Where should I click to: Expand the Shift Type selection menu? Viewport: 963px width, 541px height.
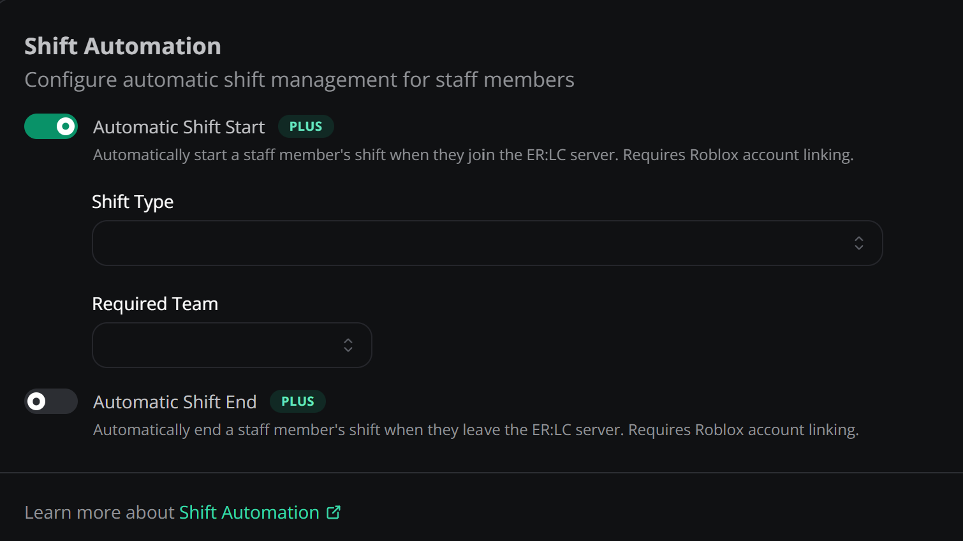487,243
